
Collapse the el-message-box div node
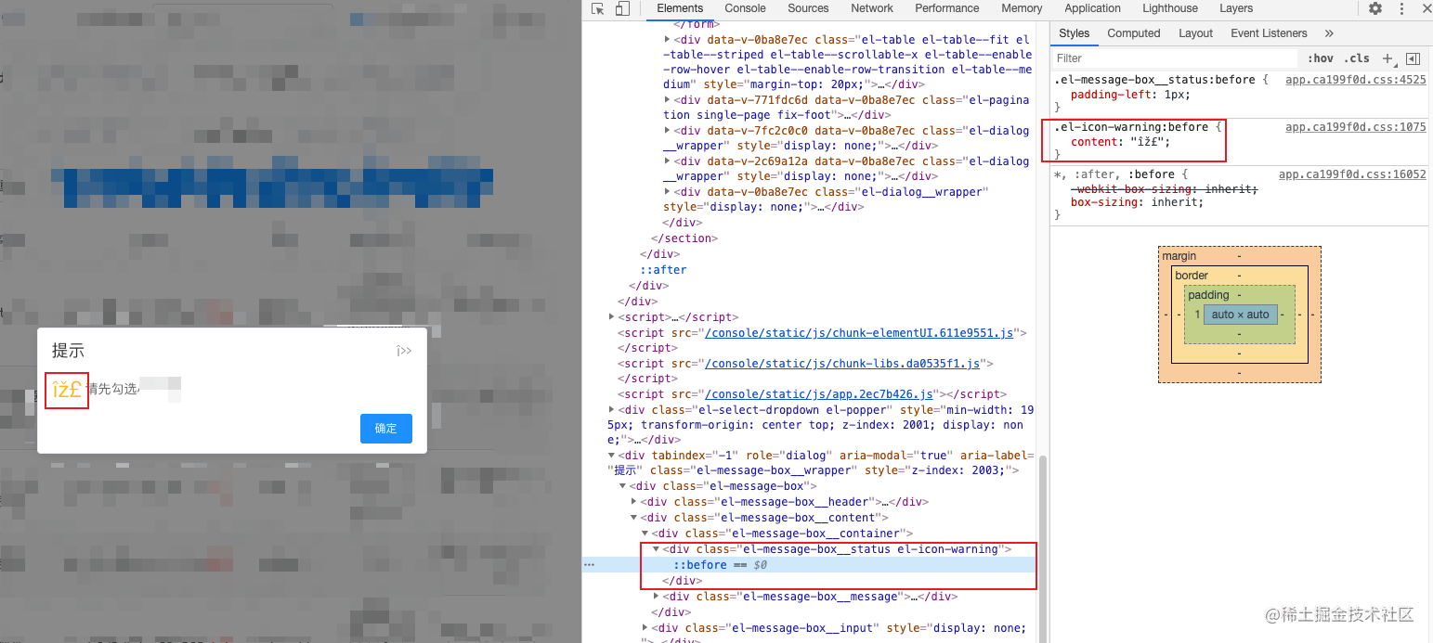pos(622,486)
